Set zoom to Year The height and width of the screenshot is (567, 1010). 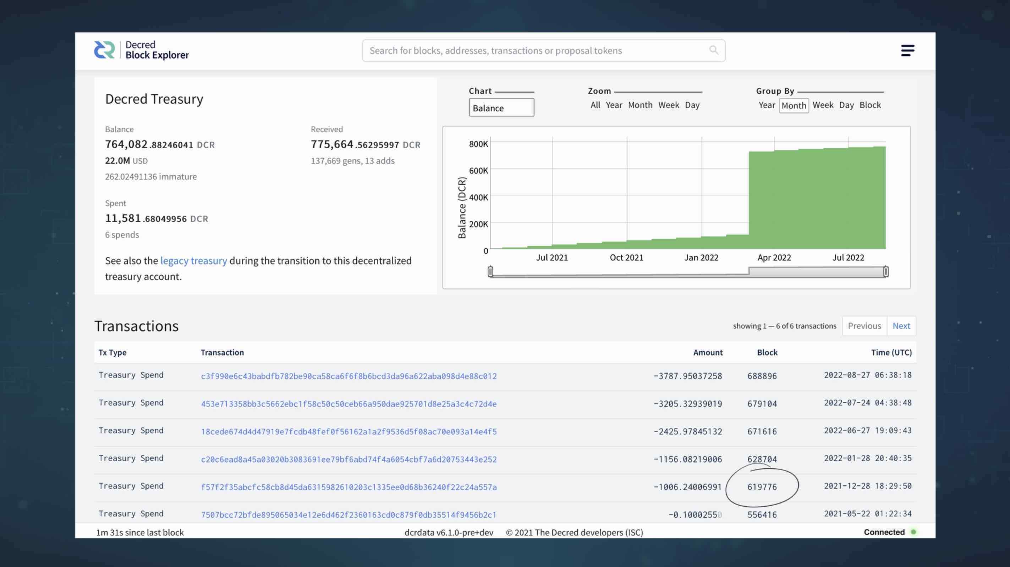click(x=614, y=105)
